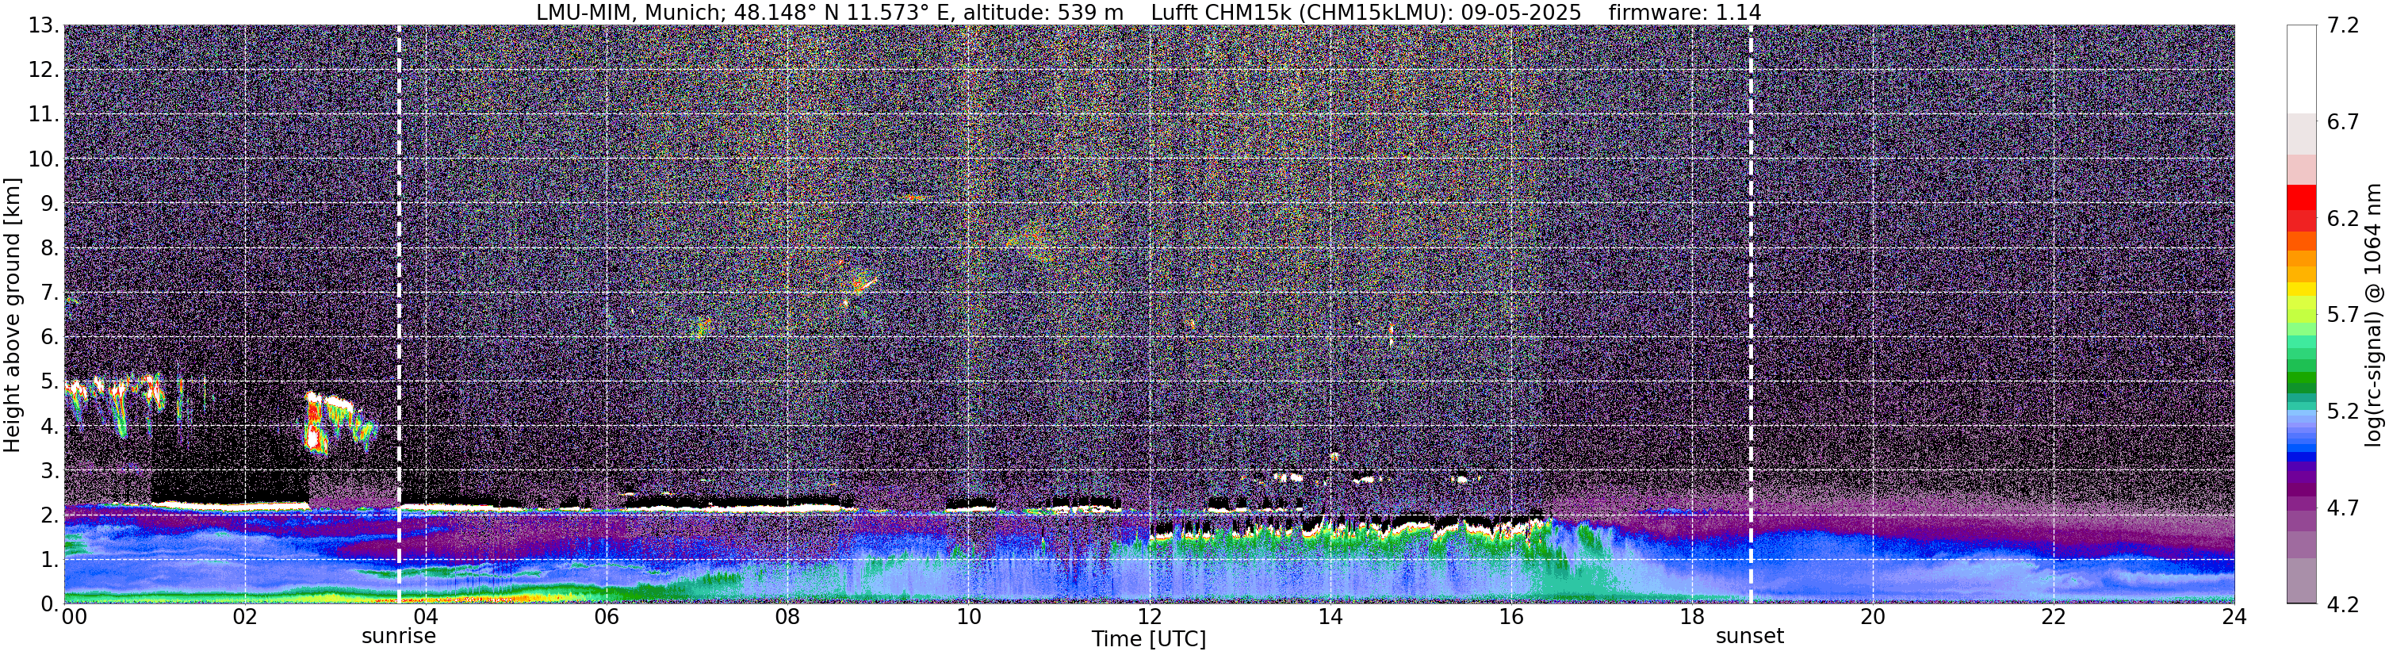Click the colorbar tick label '6.7'
The image size is (2389, 655).
[x=2343, y=122]
